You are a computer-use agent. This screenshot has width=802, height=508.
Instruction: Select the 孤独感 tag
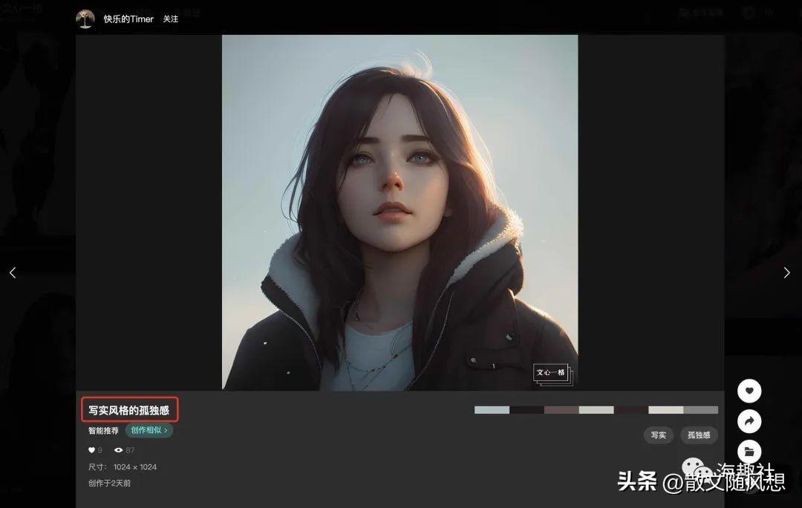pos(699,435)
